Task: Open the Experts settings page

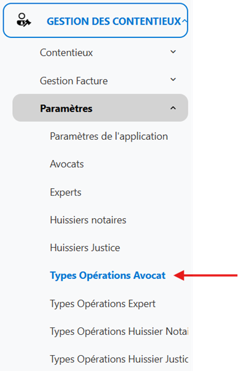Action: tap(66, 193)
